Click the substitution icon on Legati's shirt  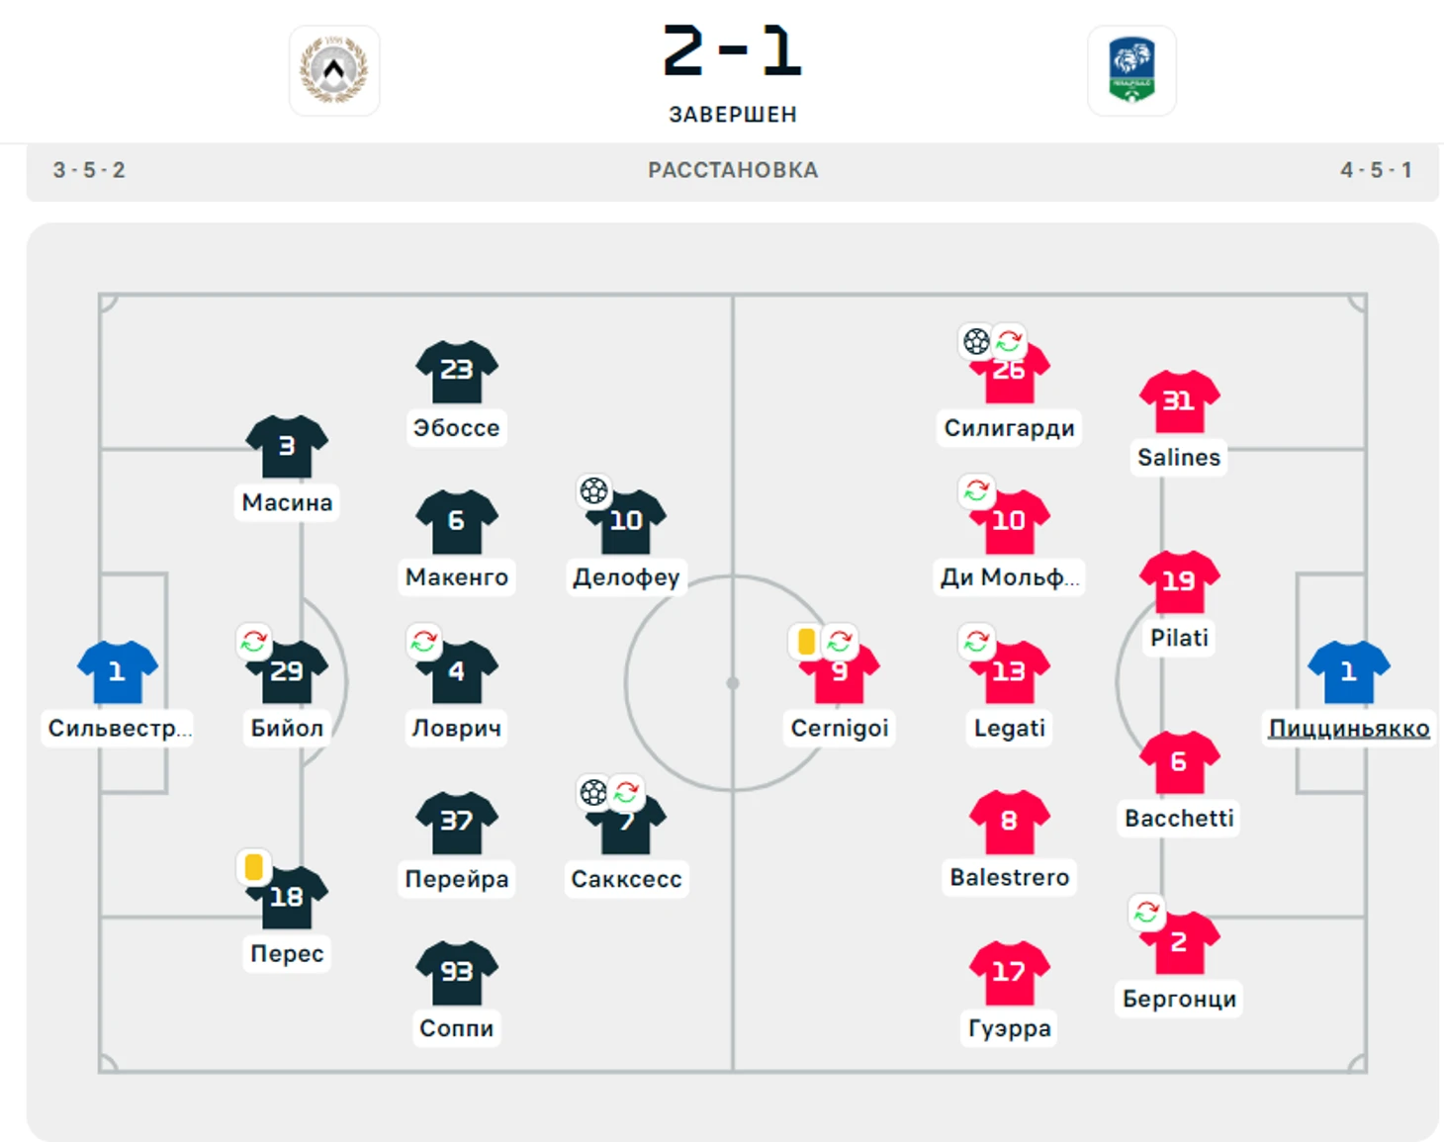[x=976, y=641]
